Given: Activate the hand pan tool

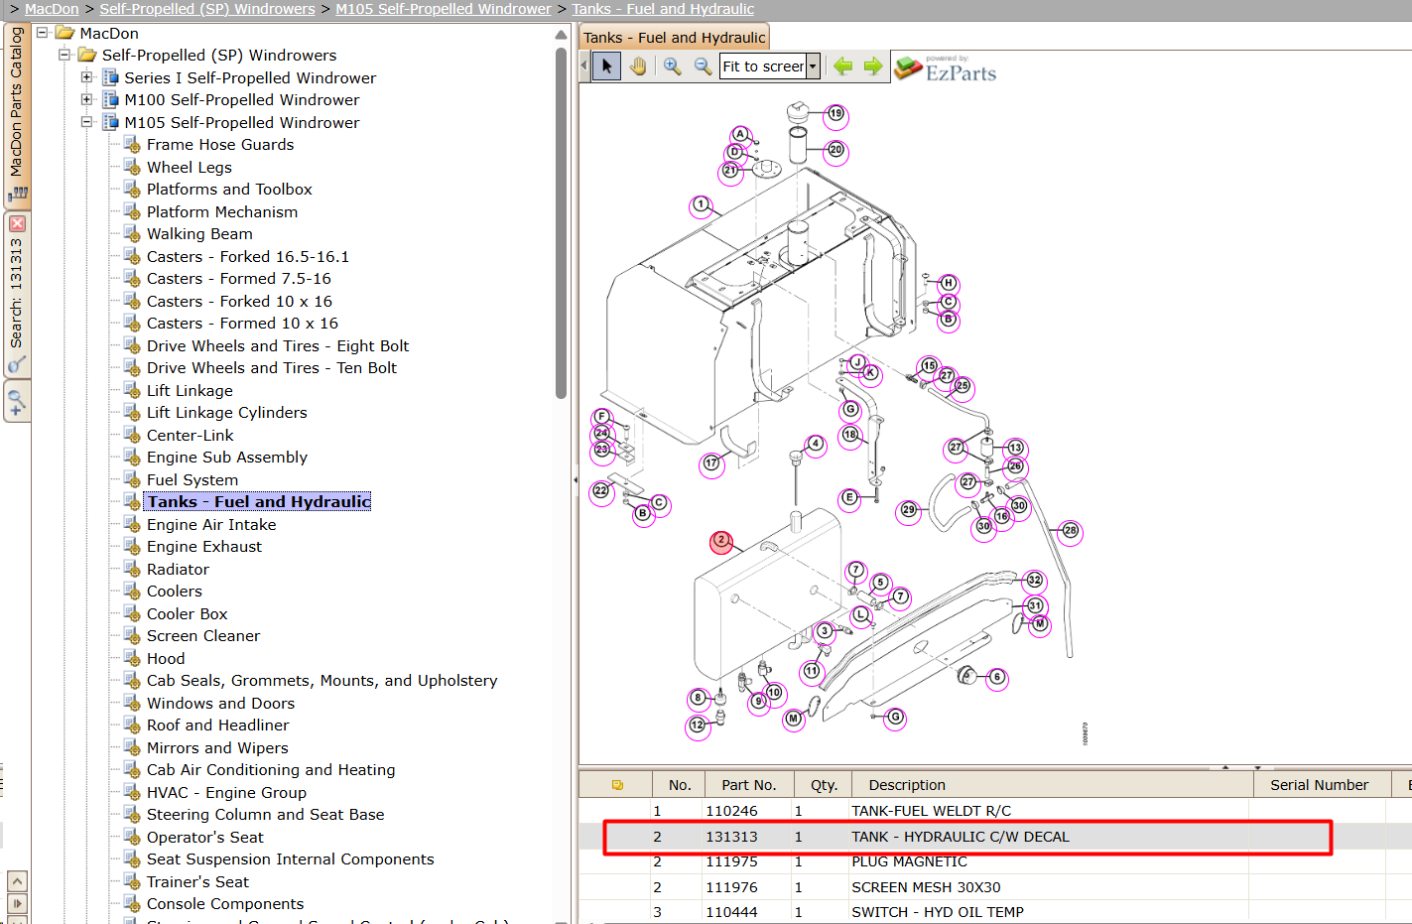Looking at the screenshot, I should coord(638,66).
